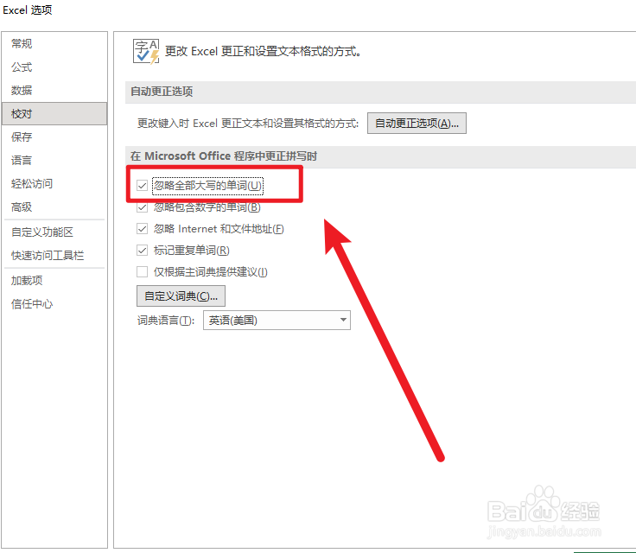Toggle 标记重复单词(R) checkbox
Screen dimensions: 636x553
142,251
